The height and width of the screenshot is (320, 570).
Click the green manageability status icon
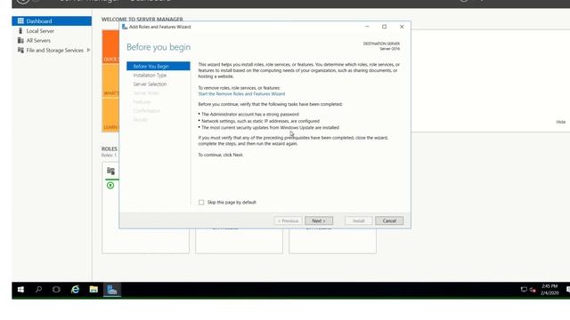(110, 186)
